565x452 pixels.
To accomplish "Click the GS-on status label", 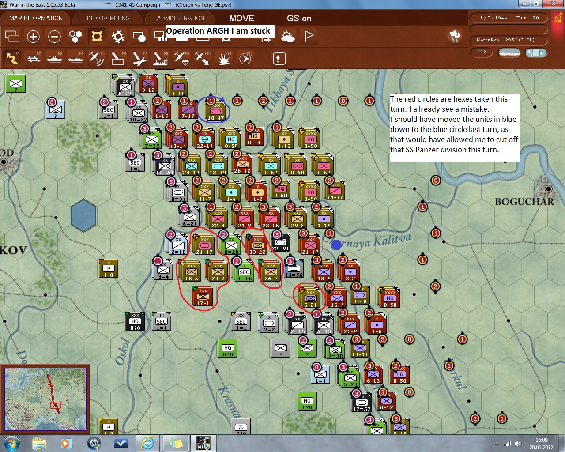I will (x=299, y=18).
